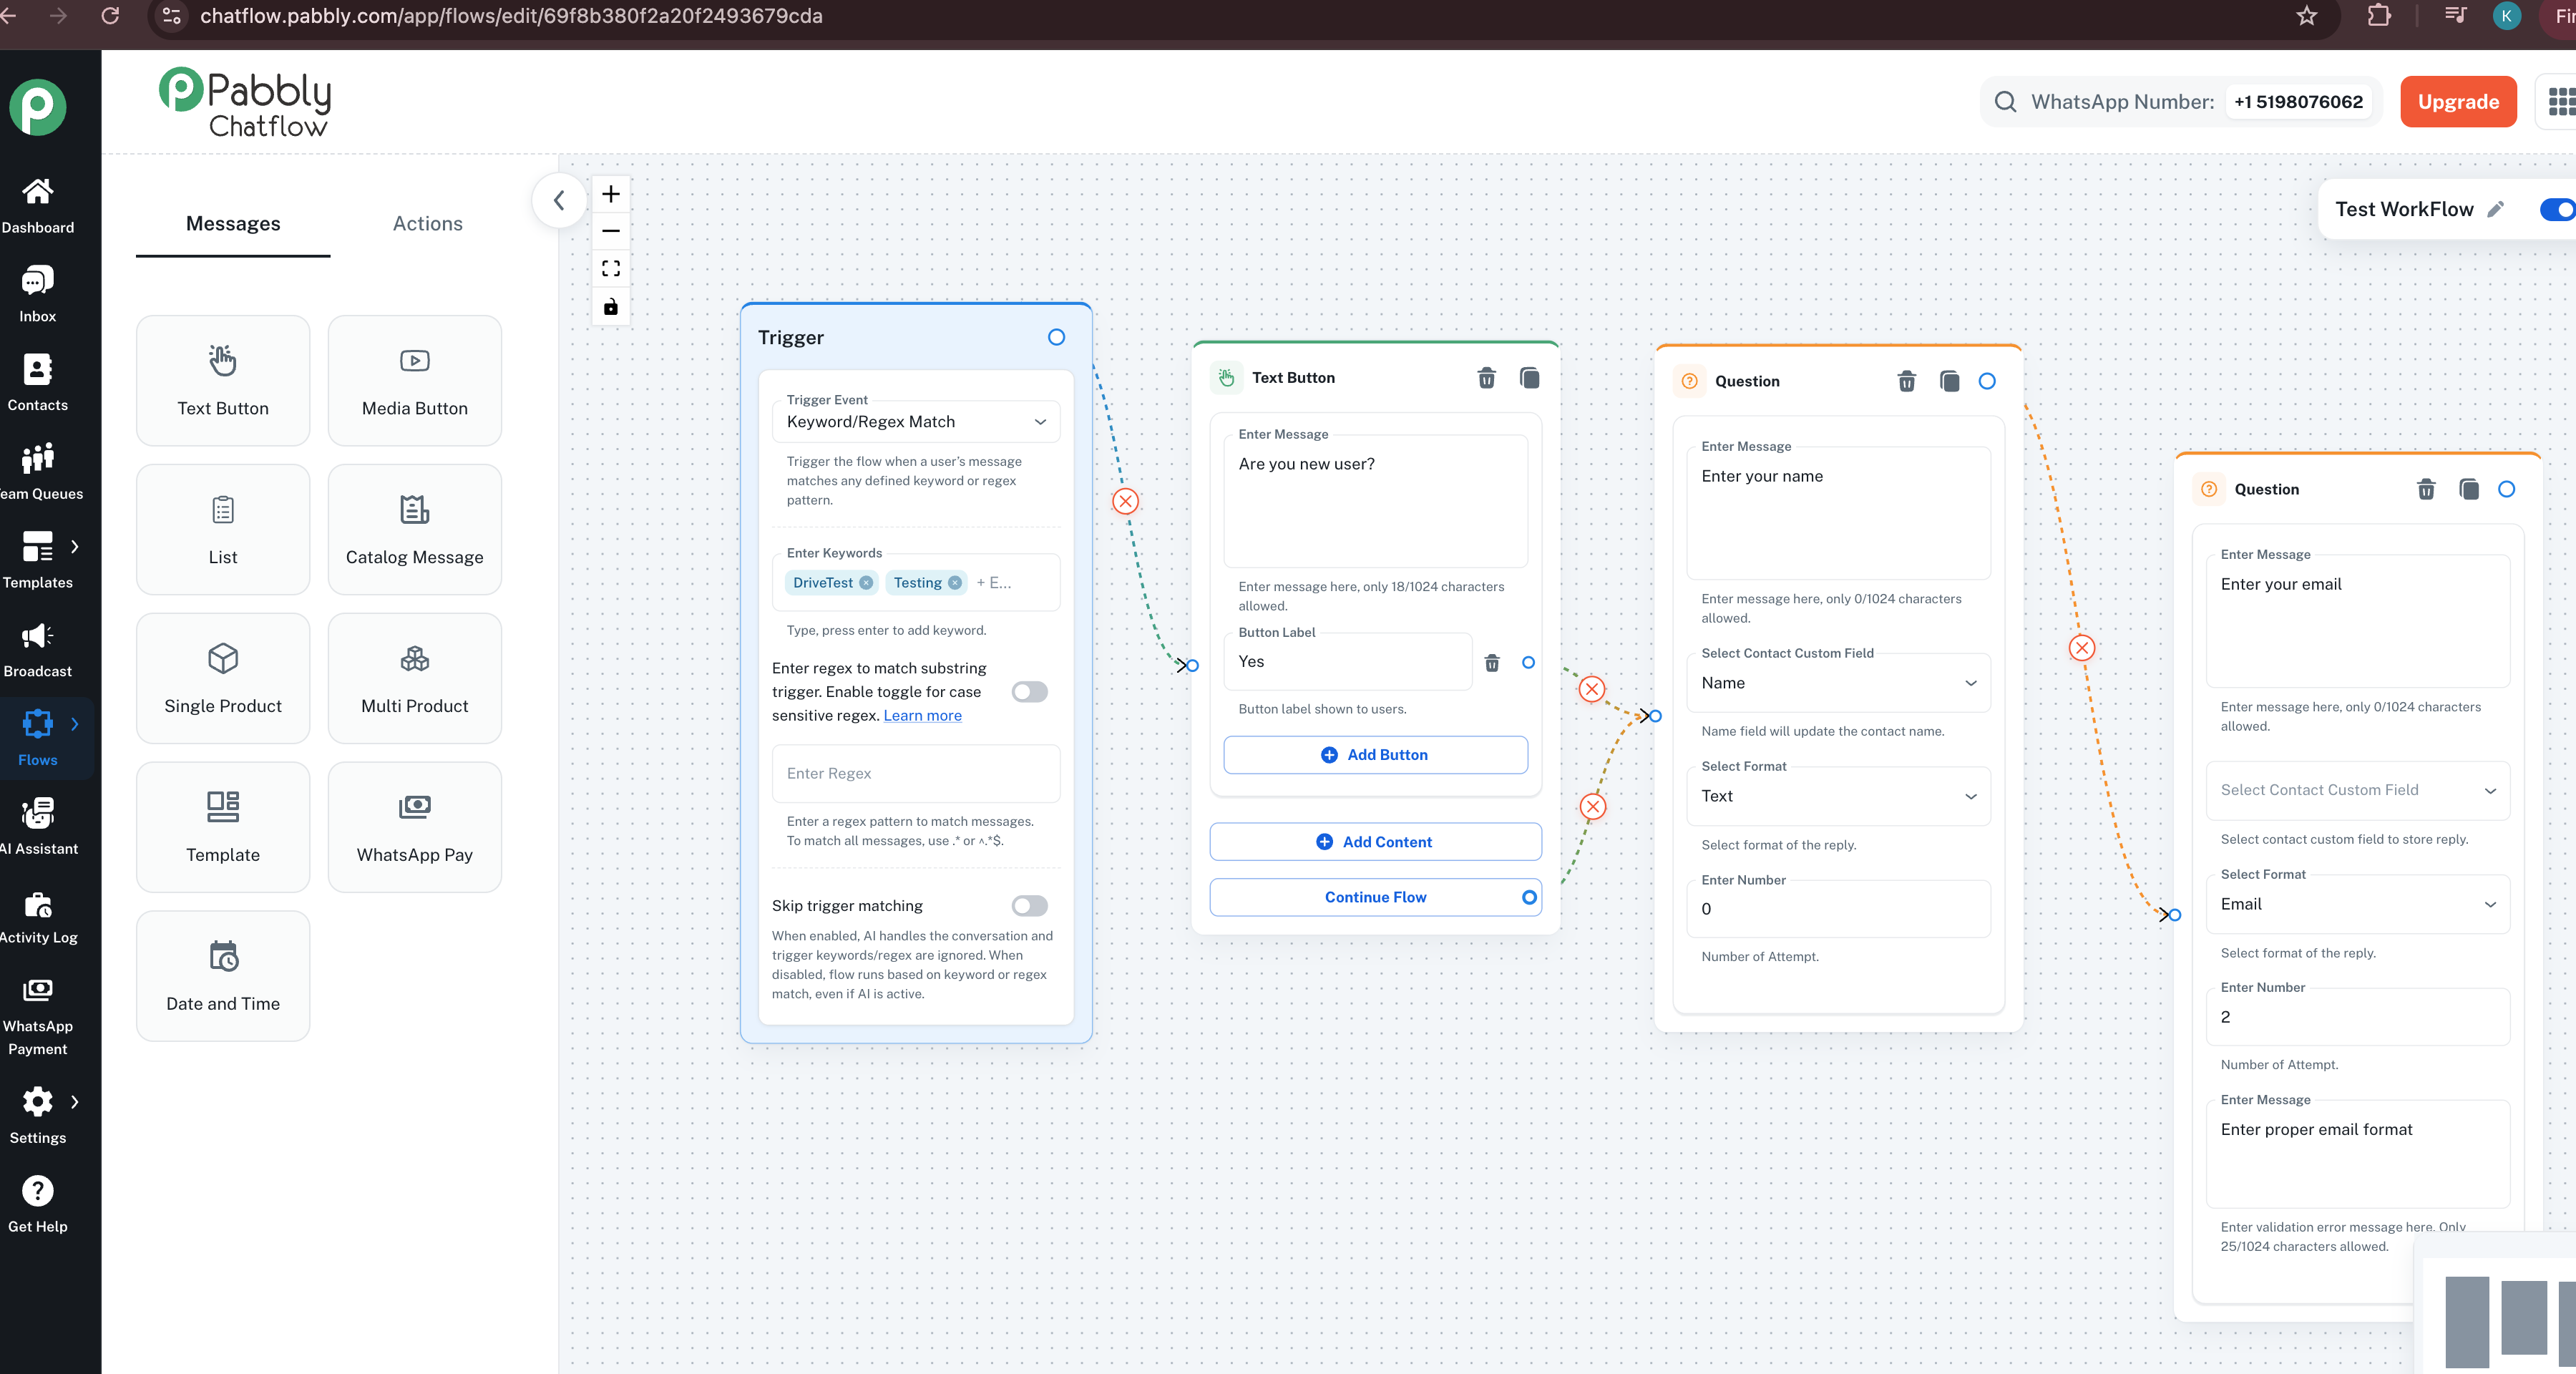Screen dimensions: 2576x1374
Task: Remove connection between the two Question nodes
Action: (x=2082, y=648)
